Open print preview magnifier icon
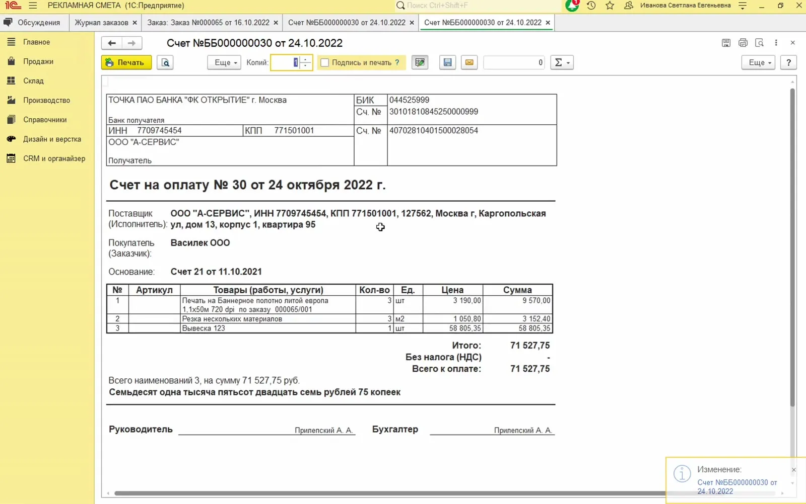The height and width of the screenshot is (504, 806). coord(165,62)
